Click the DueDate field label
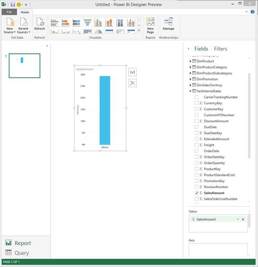The width and height of the screenshot is (258, 267). click(x=210, y=127)
